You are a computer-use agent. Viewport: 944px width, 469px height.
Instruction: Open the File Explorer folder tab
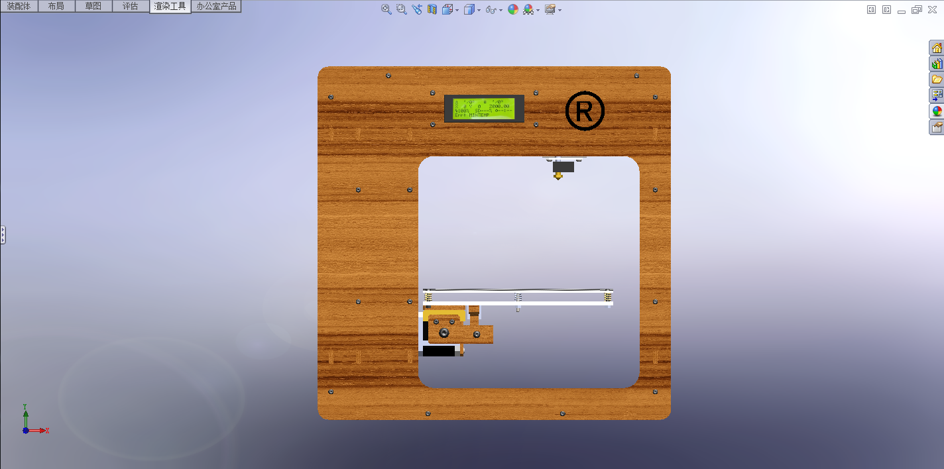(x=937, y=79)
